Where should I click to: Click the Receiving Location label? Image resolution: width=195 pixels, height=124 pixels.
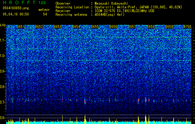click(x=72, y=7)
